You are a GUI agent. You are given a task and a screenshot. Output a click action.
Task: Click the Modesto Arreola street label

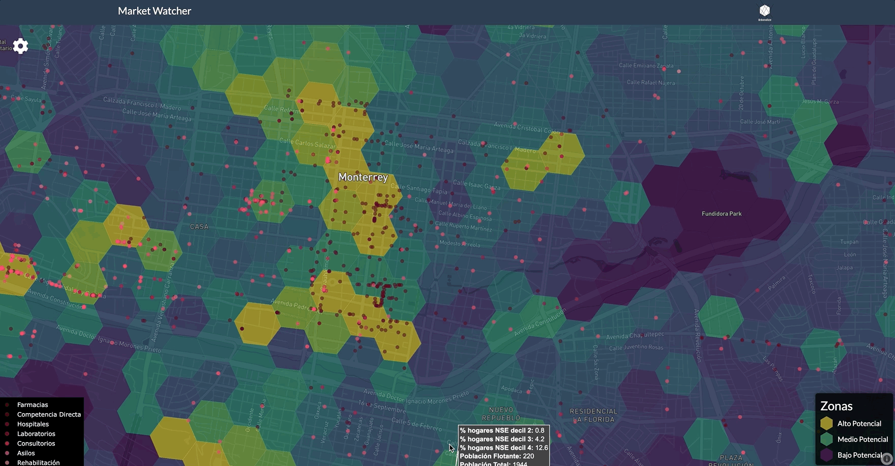(460, 244)
